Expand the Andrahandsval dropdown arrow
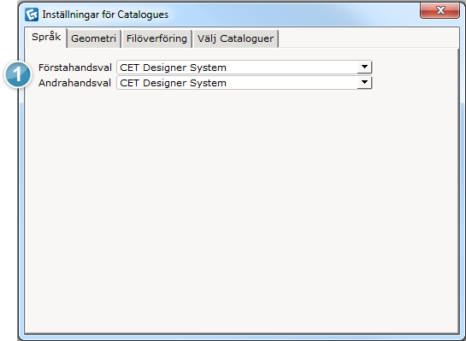Viewport: 466px width, 341px height. 364,82
